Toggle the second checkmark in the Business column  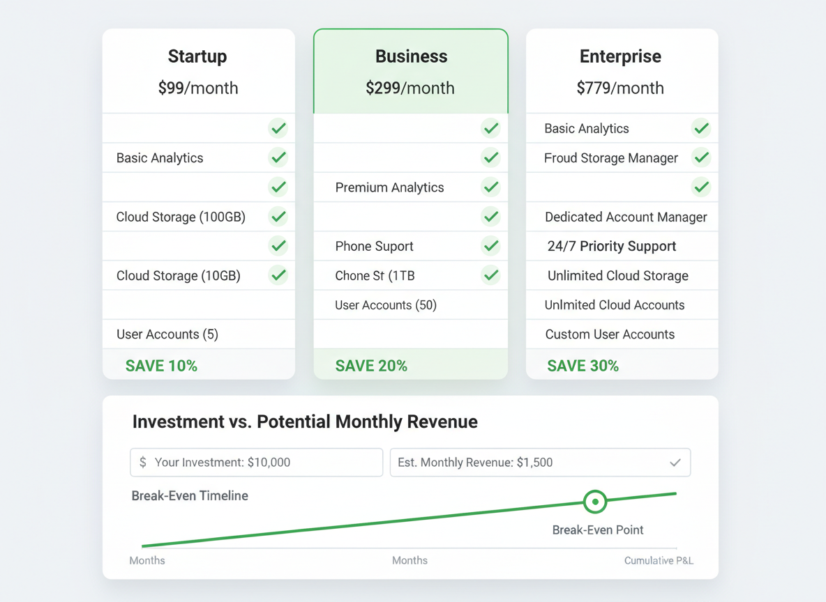pos(490,157)
